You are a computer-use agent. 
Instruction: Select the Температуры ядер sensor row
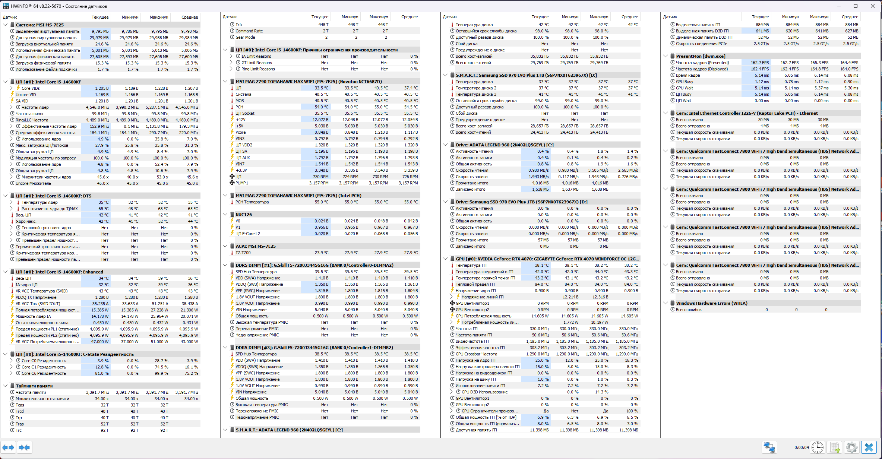coord(39,202)
